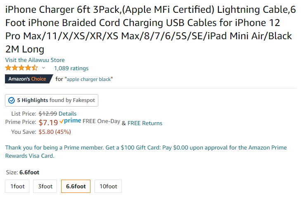This screenshot has height=197, width=306.
Task: Click the "apple charger black" search link
Action: coord(89,79)
